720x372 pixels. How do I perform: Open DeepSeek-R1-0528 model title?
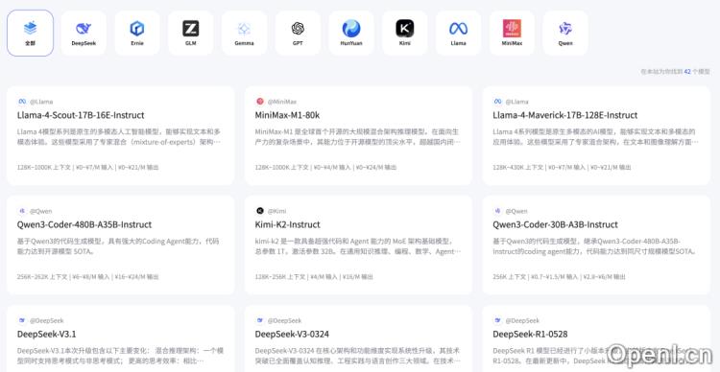pos(530,334)
